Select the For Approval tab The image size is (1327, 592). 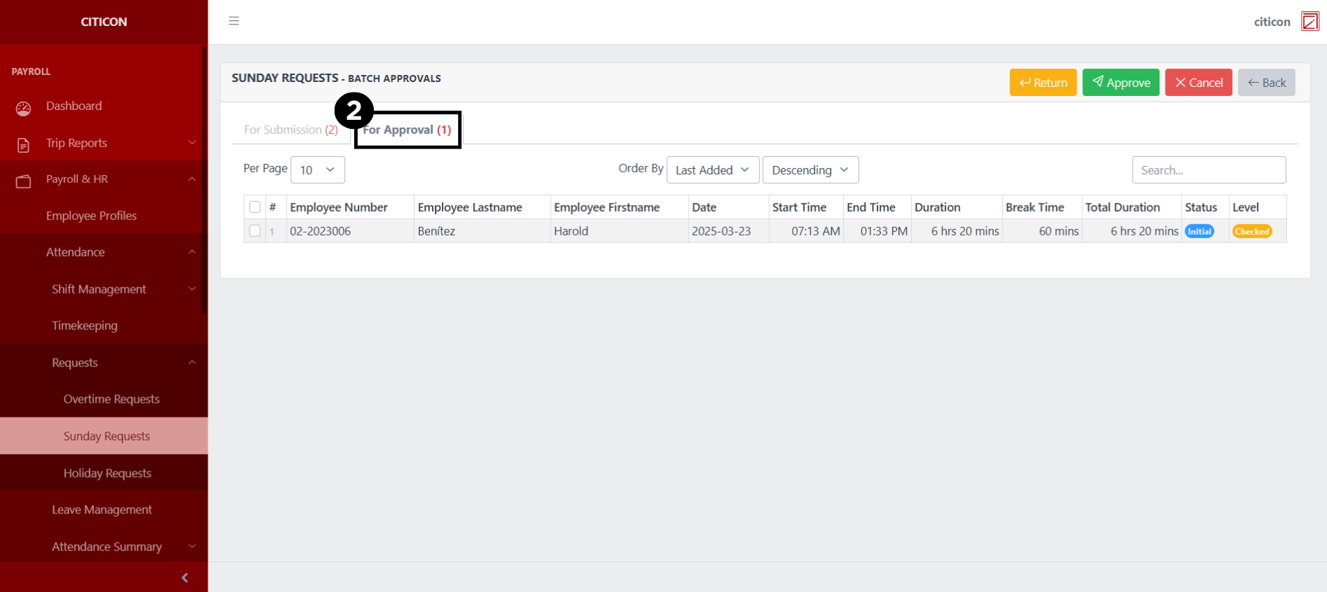click(x=407, y=130)
